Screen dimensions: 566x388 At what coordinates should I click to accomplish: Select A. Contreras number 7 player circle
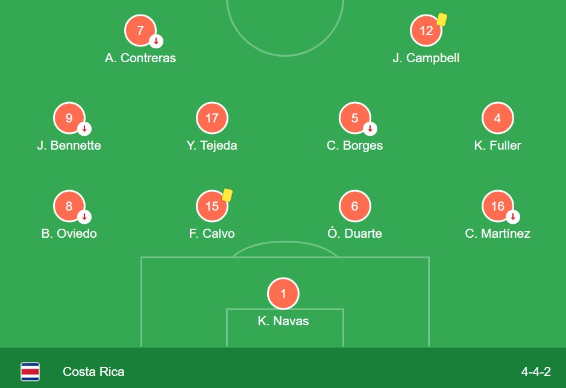coord(140,30)
